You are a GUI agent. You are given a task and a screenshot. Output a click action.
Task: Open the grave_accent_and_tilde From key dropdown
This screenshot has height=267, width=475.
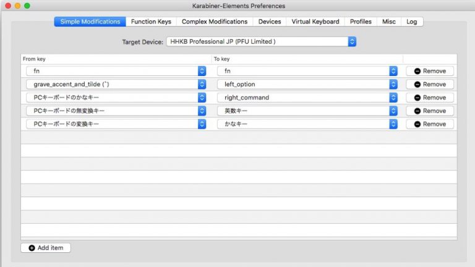click(116, 84)
